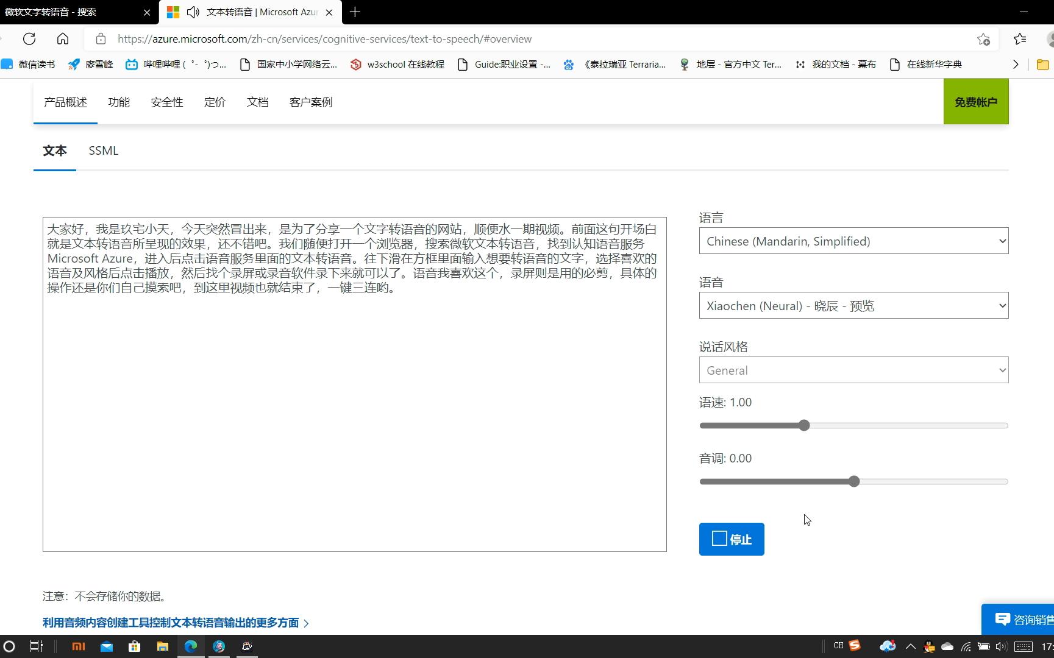
Task: Open other favorites folder icon
Action: coord(1043,64)
